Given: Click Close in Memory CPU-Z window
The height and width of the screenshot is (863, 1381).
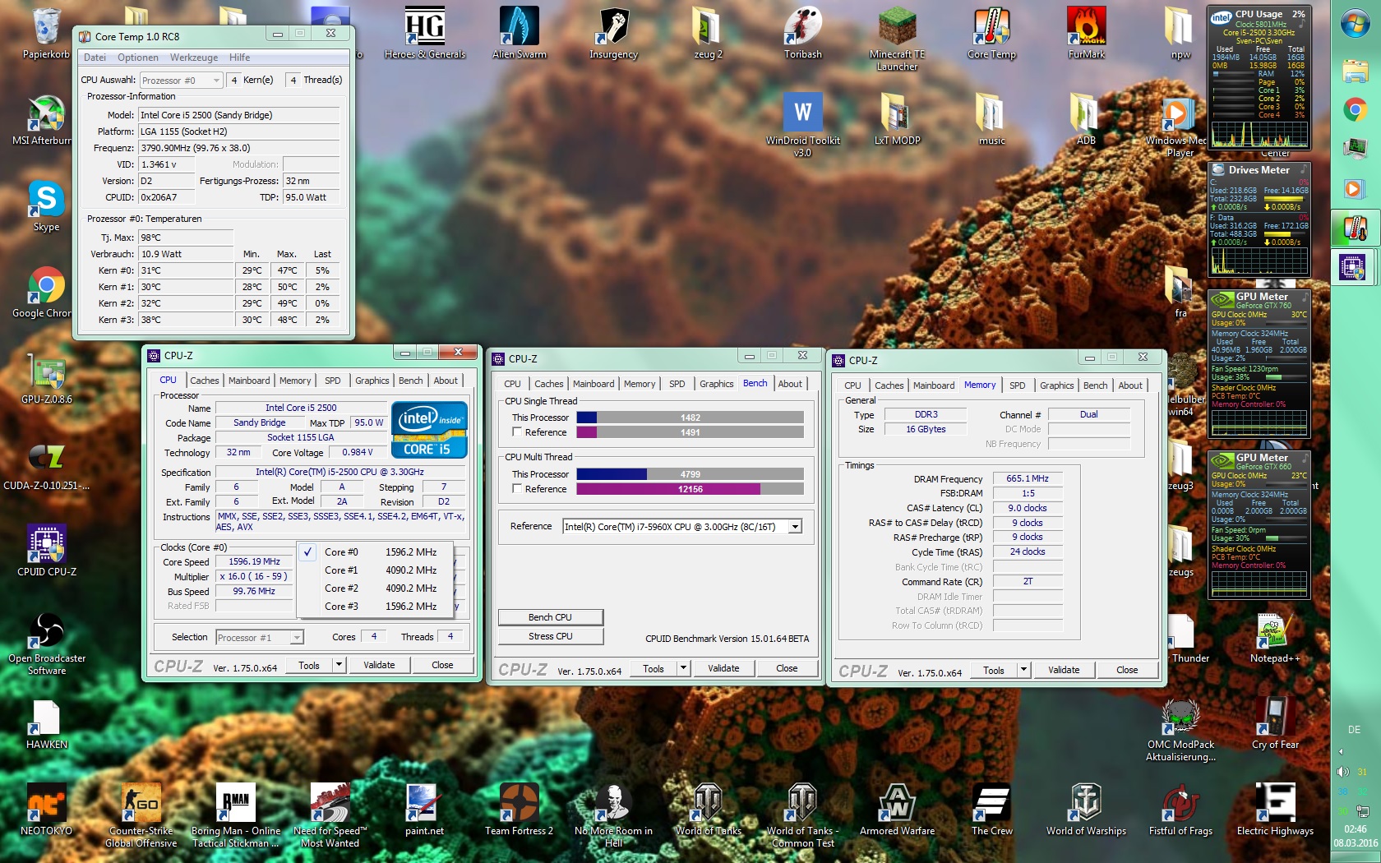Looking at the screenshot, I should click(x=1127, y=670).
